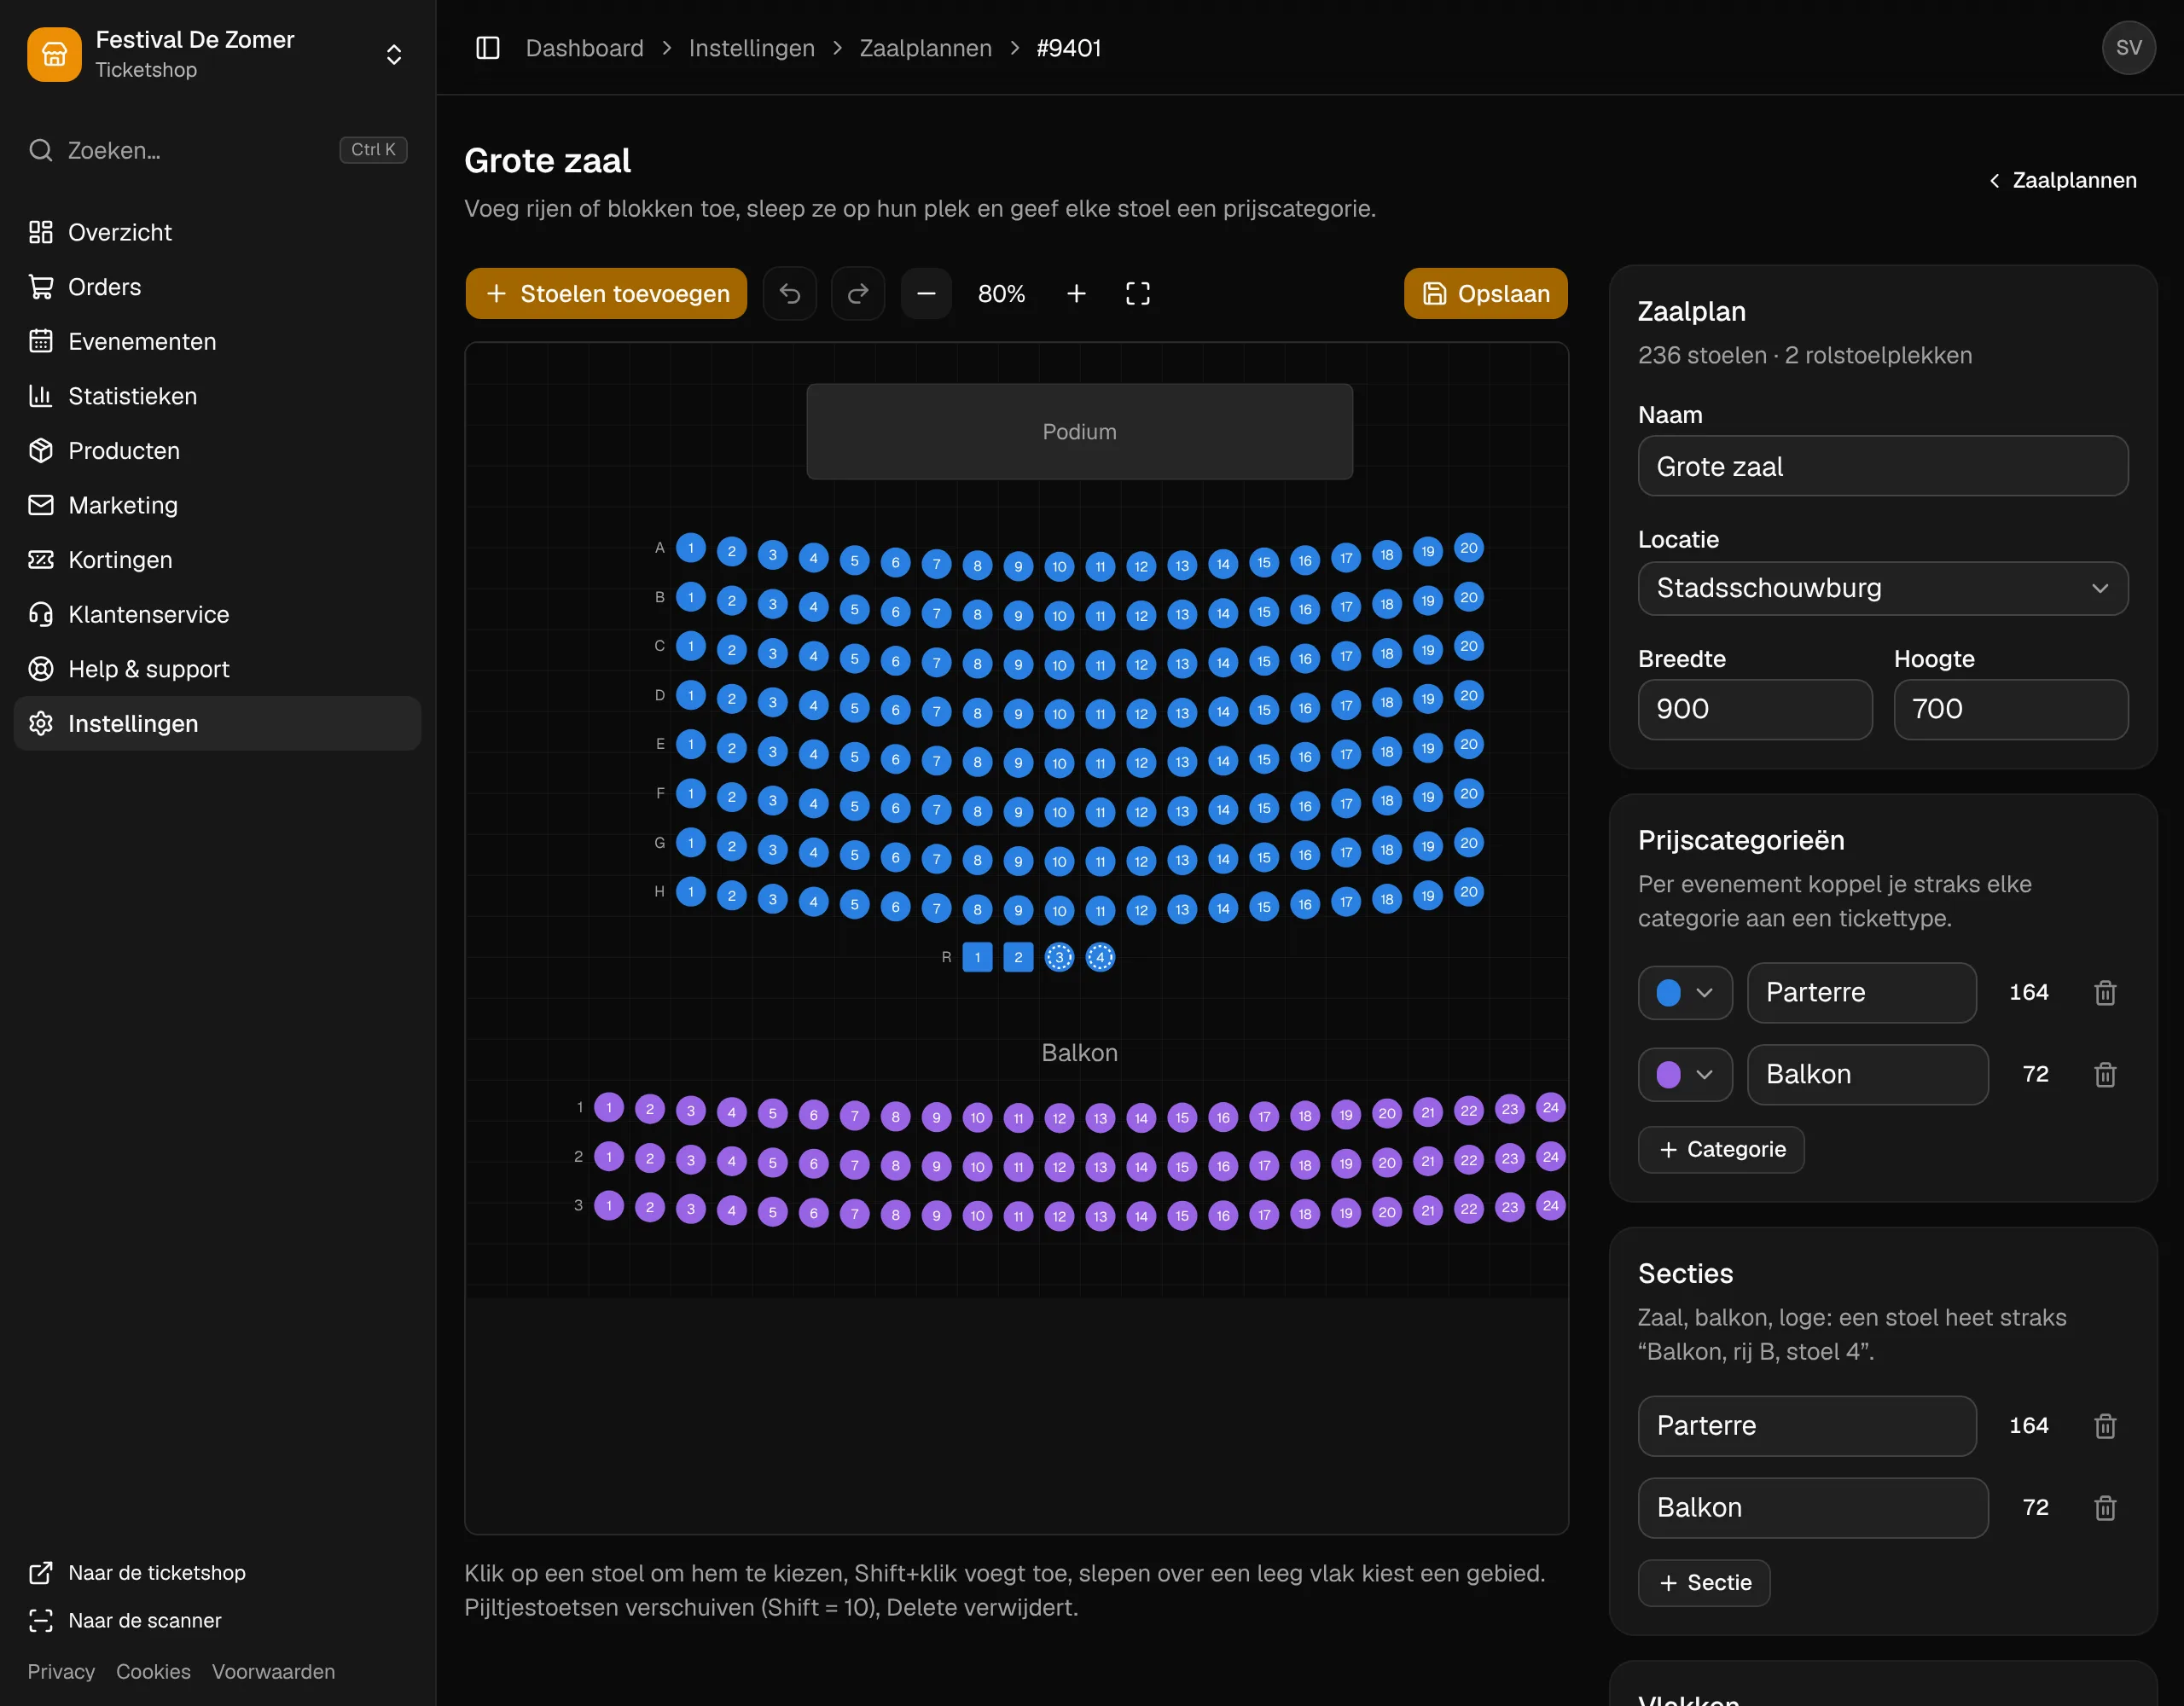Image resolution: width=2184 pixels, height=1706 pixels.
Task: Click the Dashboard breadcrumb
Action: tap(585, 48)
